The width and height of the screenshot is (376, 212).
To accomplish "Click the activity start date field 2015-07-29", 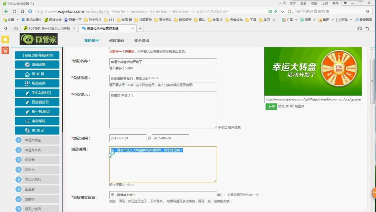I will point(127,138).
